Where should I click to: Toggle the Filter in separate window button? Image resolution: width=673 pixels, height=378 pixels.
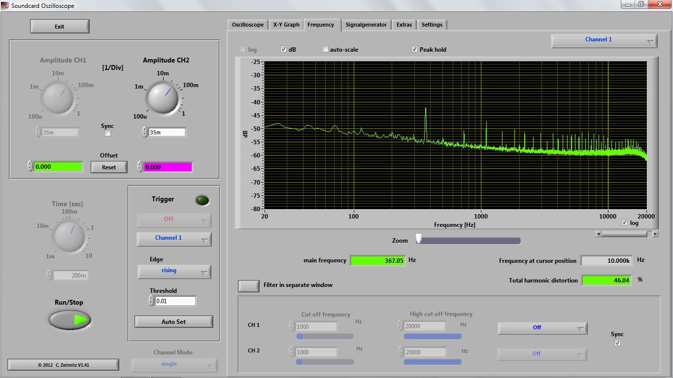pyautogui.click(x=249, y=285)
